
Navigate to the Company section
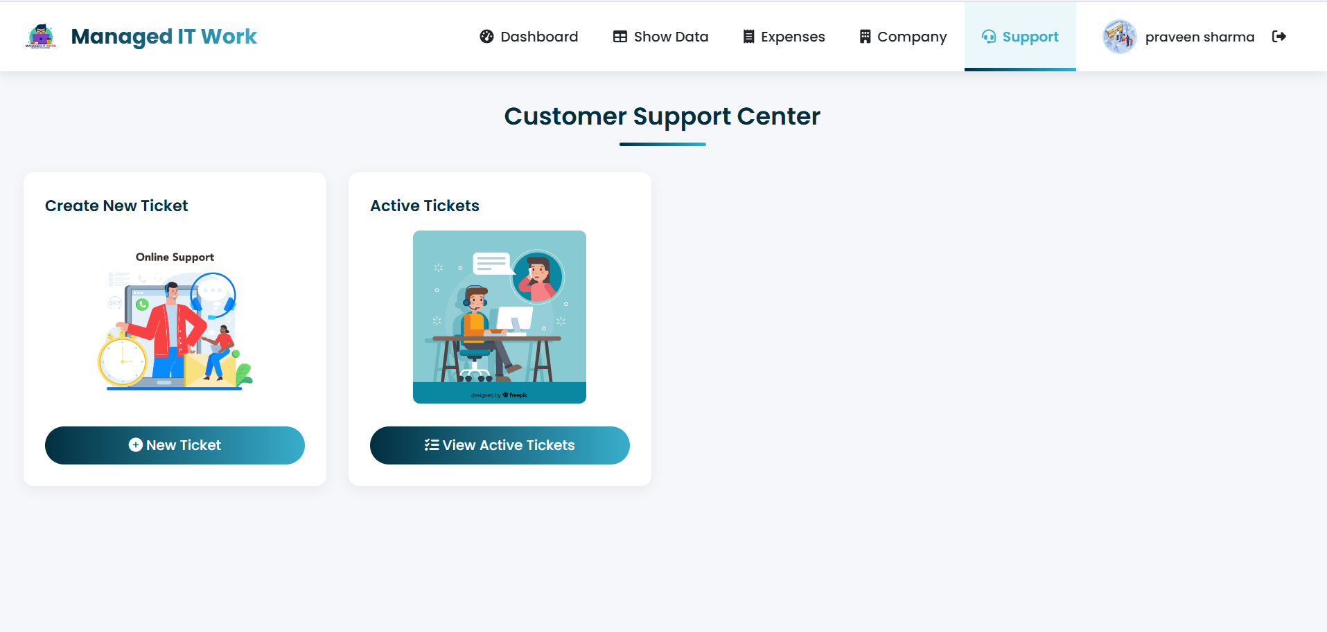tap(911, 37)
